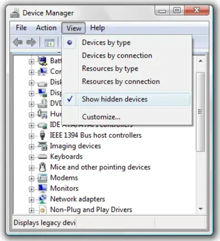The image size is (220, 241).
Task: Select the Network adapters icon
Action: tap(43, 199)
